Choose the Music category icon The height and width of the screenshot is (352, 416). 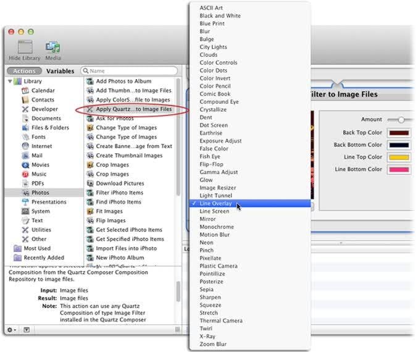pyautogui.click(x=25, y=174)
